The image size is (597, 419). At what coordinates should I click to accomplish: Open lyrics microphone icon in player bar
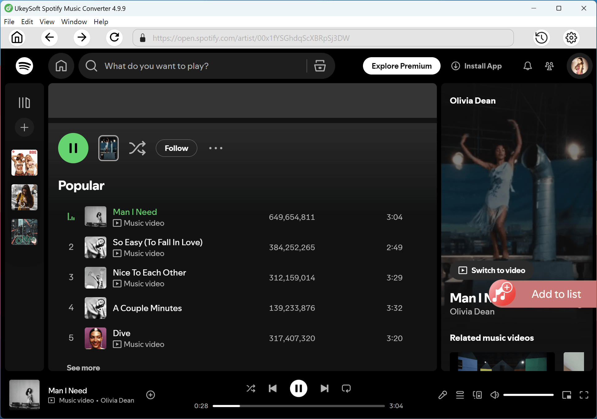[442, 395]
